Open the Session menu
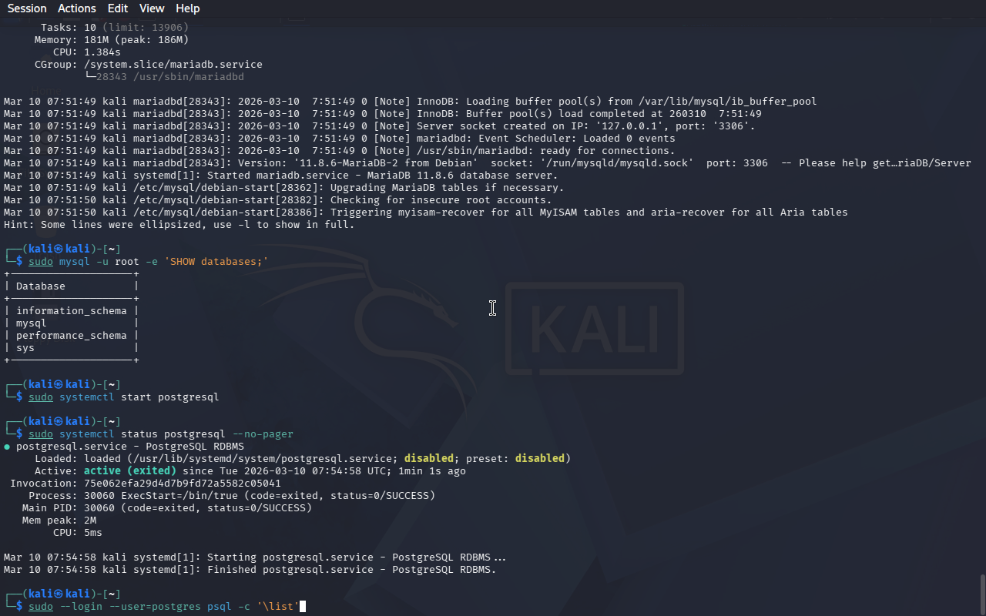 click(27, 8)
